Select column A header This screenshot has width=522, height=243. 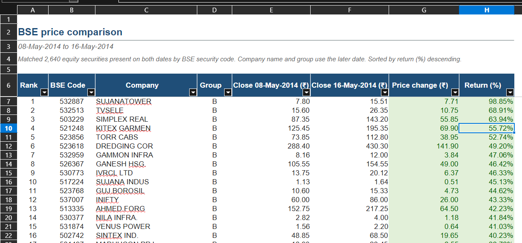[33, 11]
